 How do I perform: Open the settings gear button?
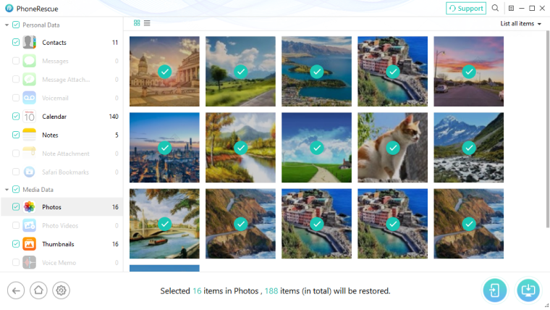(x=61, y=290)
